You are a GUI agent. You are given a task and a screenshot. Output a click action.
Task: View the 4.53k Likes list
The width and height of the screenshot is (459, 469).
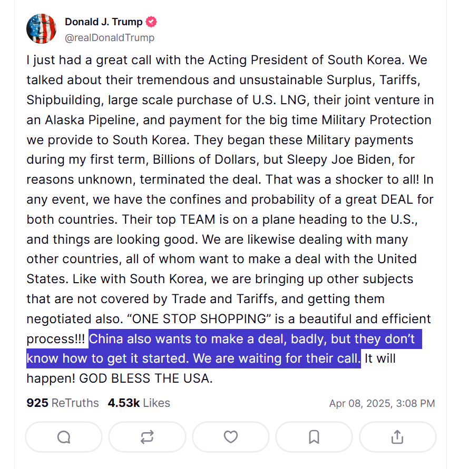click(139, 403)
